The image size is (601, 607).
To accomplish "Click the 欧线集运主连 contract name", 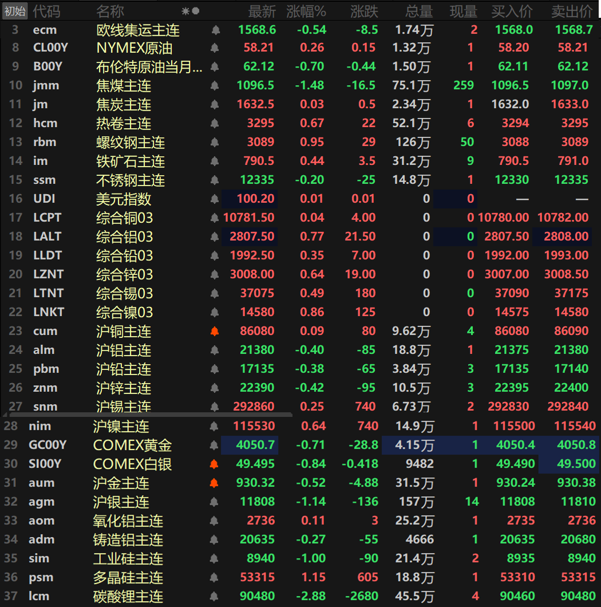I will pyautogui.click(x=137, y=30).
